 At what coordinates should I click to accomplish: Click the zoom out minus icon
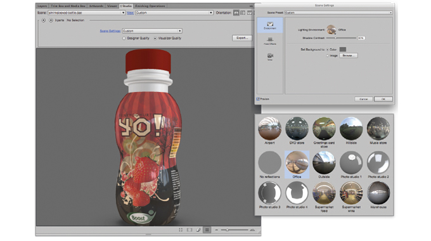click(x=217, y=230)
